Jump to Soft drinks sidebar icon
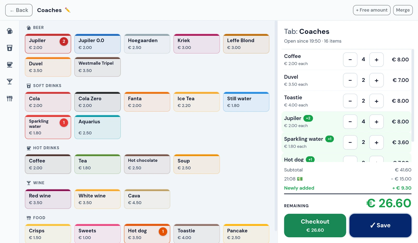 pyautogui.click(x=10, y=48)
